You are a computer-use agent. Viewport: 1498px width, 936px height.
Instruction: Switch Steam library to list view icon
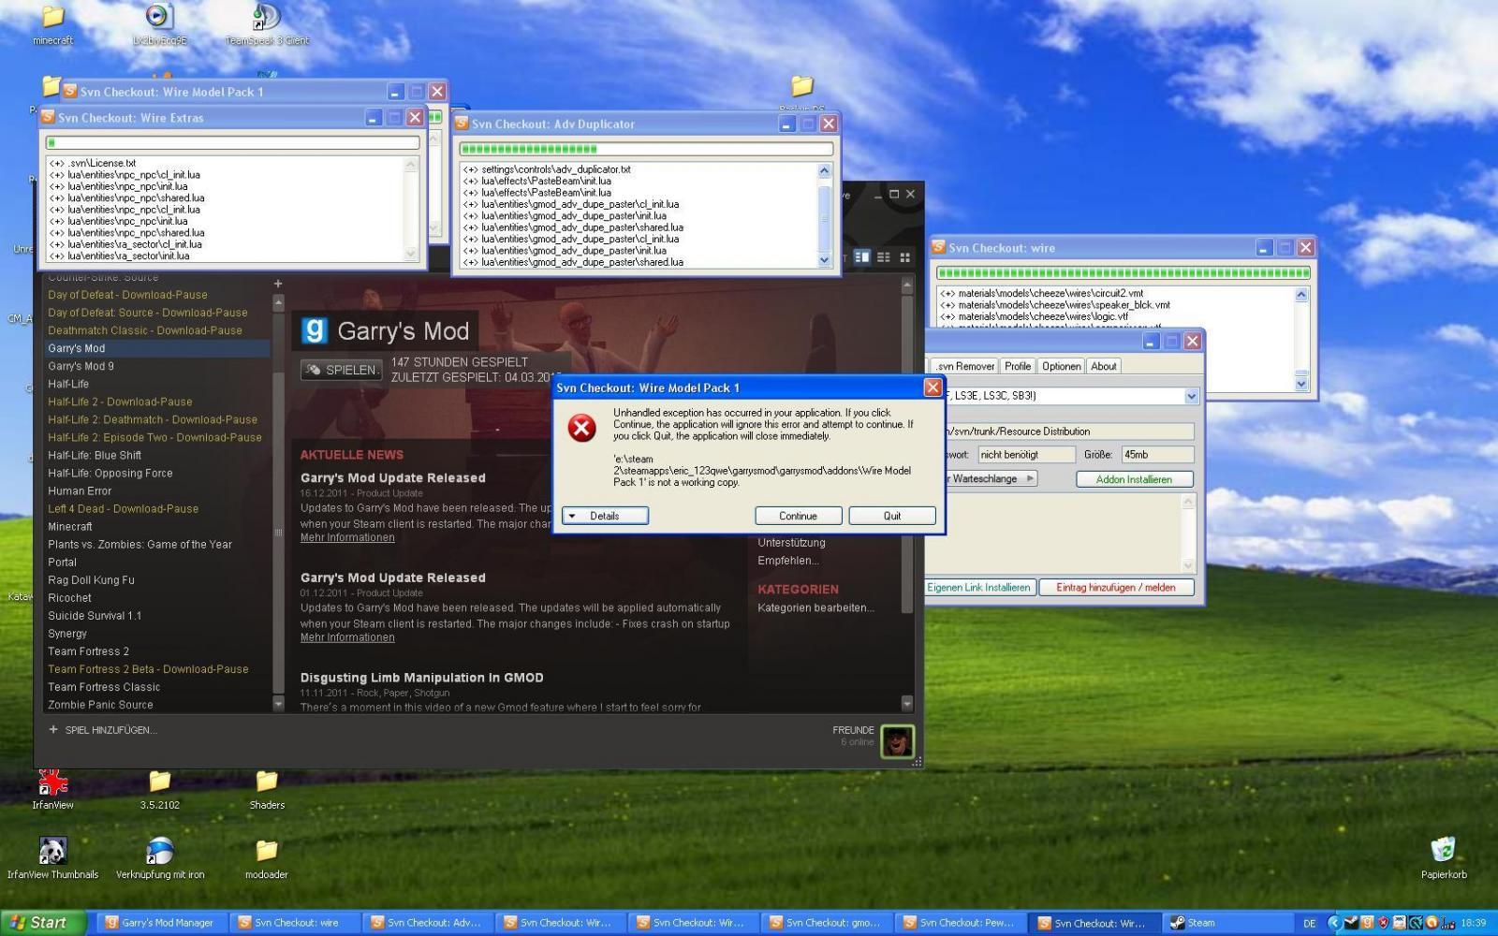point(883,256)
